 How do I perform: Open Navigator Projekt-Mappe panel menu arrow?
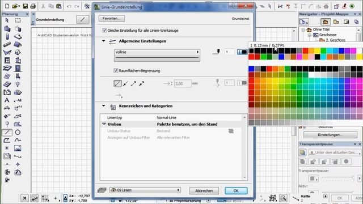(355, 14)
